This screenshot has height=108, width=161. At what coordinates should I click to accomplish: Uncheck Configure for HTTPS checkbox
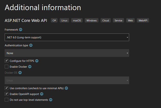[6, 61]
